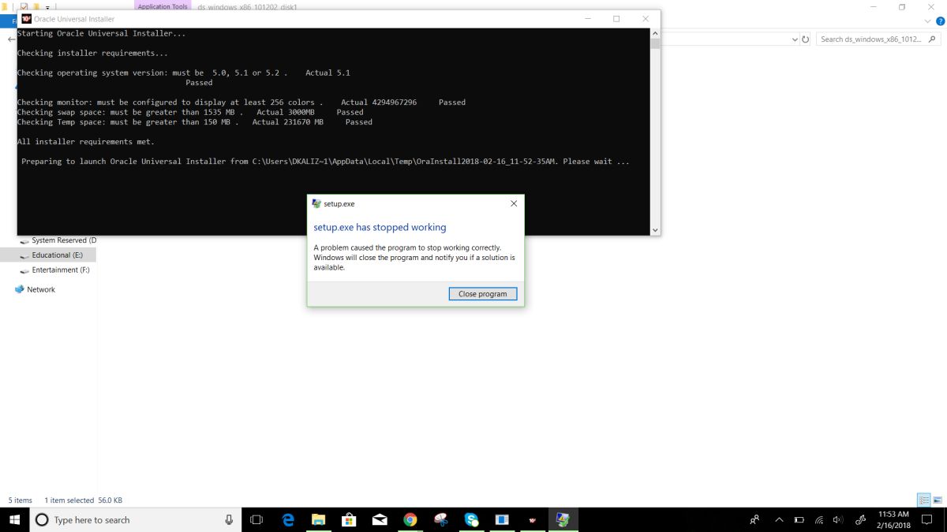Click the Close program button
This screenshot has width=947, height=532.
(x=482, y=294)
